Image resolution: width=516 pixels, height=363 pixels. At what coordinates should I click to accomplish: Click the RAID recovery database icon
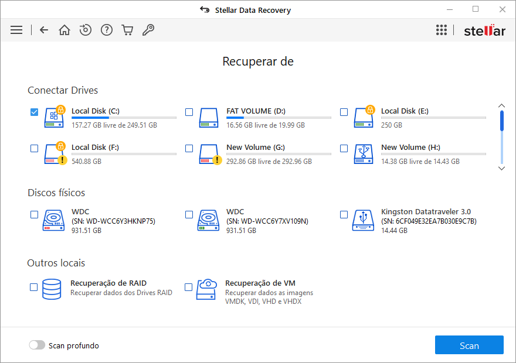pyautogui.click(x=52, y=289)
